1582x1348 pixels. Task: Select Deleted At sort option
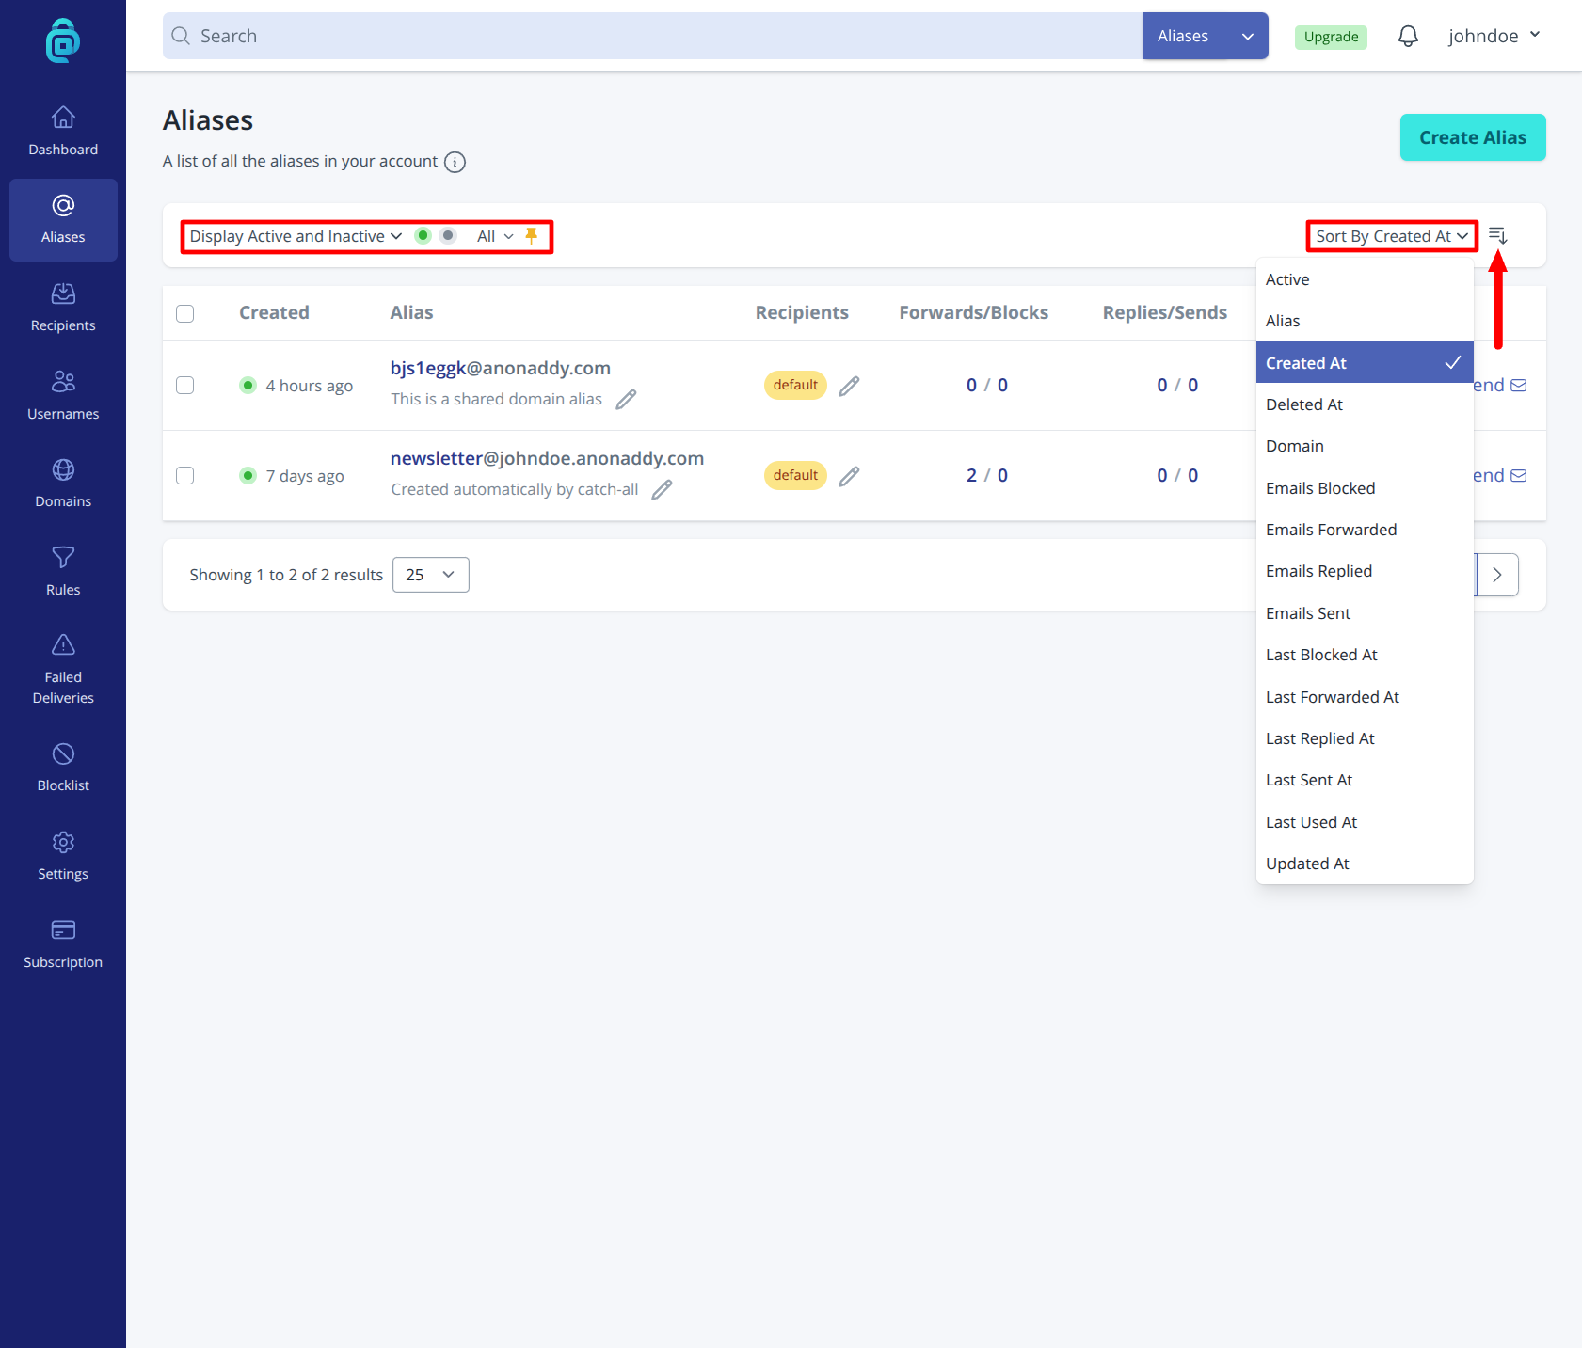[x=1365, y=404]
